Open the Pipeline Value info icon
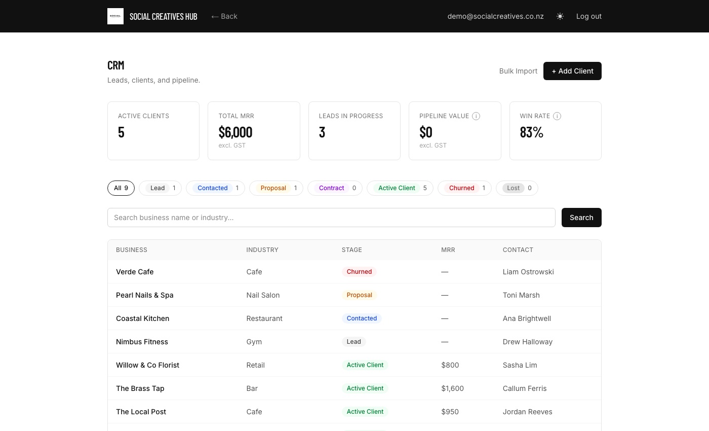The height and width of the screenshot is (431, 709). point(476,116)
